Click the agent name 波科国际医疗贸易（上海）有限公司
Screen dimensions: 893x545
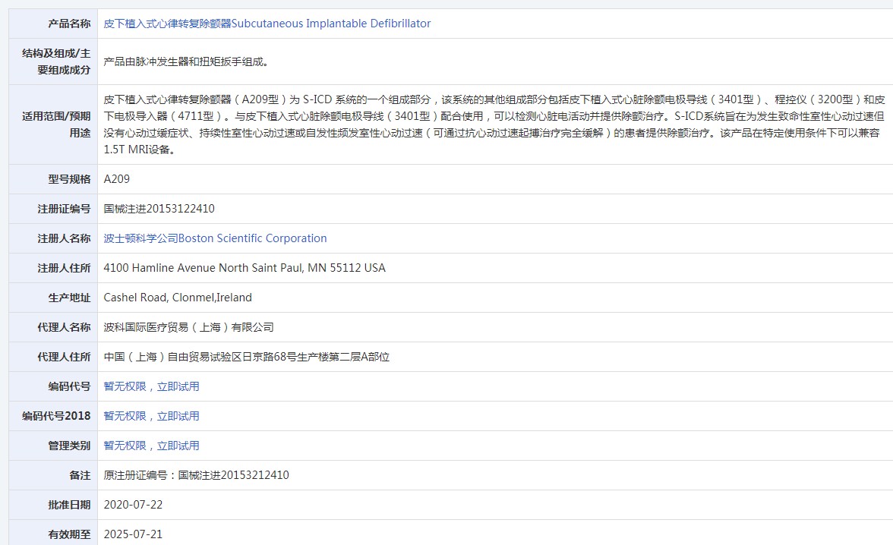pos(188,327)
